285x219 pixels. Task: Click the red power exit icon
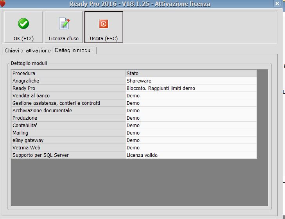click(104, 24)
